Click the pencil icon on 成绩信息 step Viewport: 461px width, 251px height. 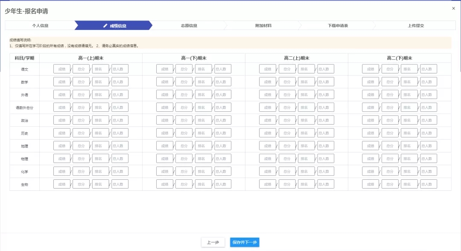pyautogui.click(x=105, y=26)
